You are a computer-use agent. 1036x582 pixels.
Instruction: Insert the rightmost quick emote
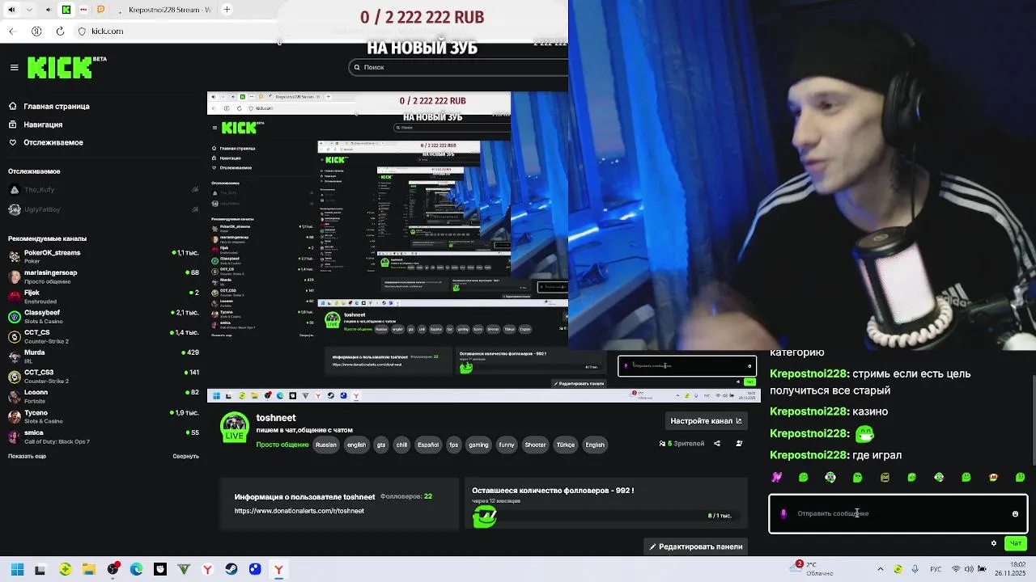click(x=1020, y=477)
